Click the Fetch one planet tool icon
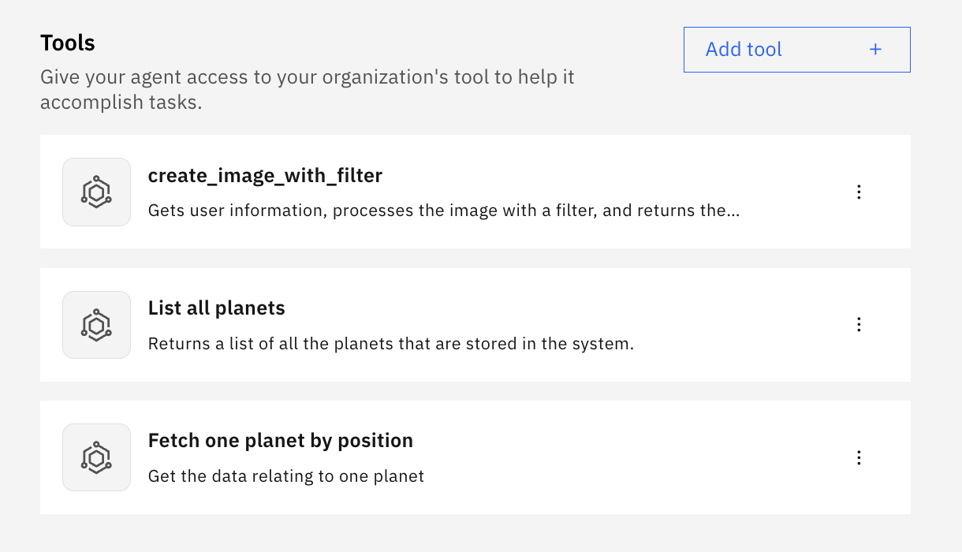Image resolution: width=962 pixels, height=552 pixels. point(96,457)
